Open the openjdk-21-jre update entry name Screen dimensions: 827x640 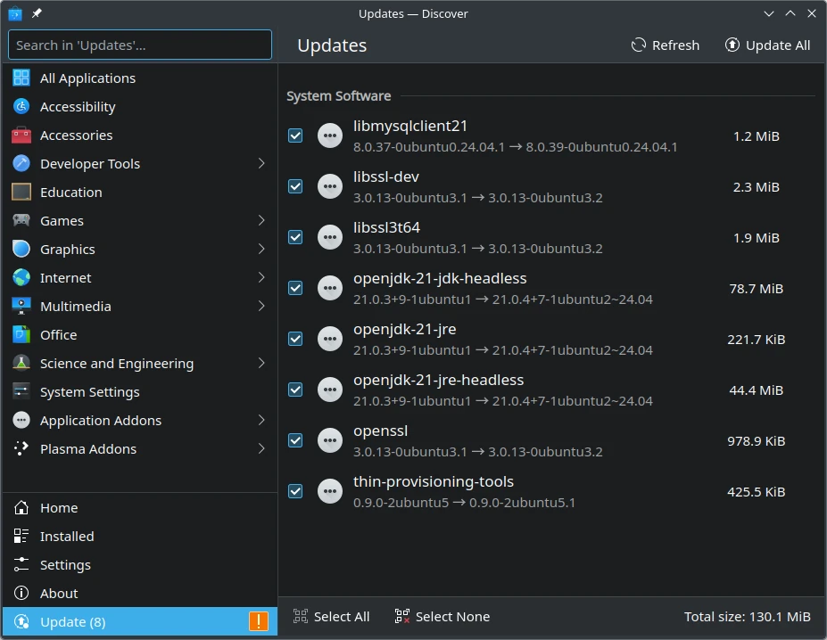[404, 329]
